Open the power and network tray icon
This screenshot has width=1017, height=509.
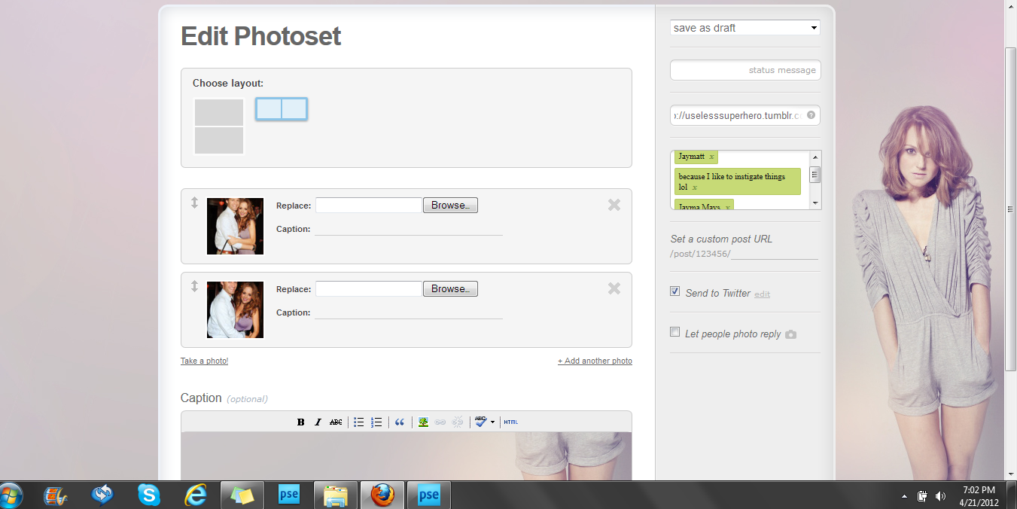922,496
